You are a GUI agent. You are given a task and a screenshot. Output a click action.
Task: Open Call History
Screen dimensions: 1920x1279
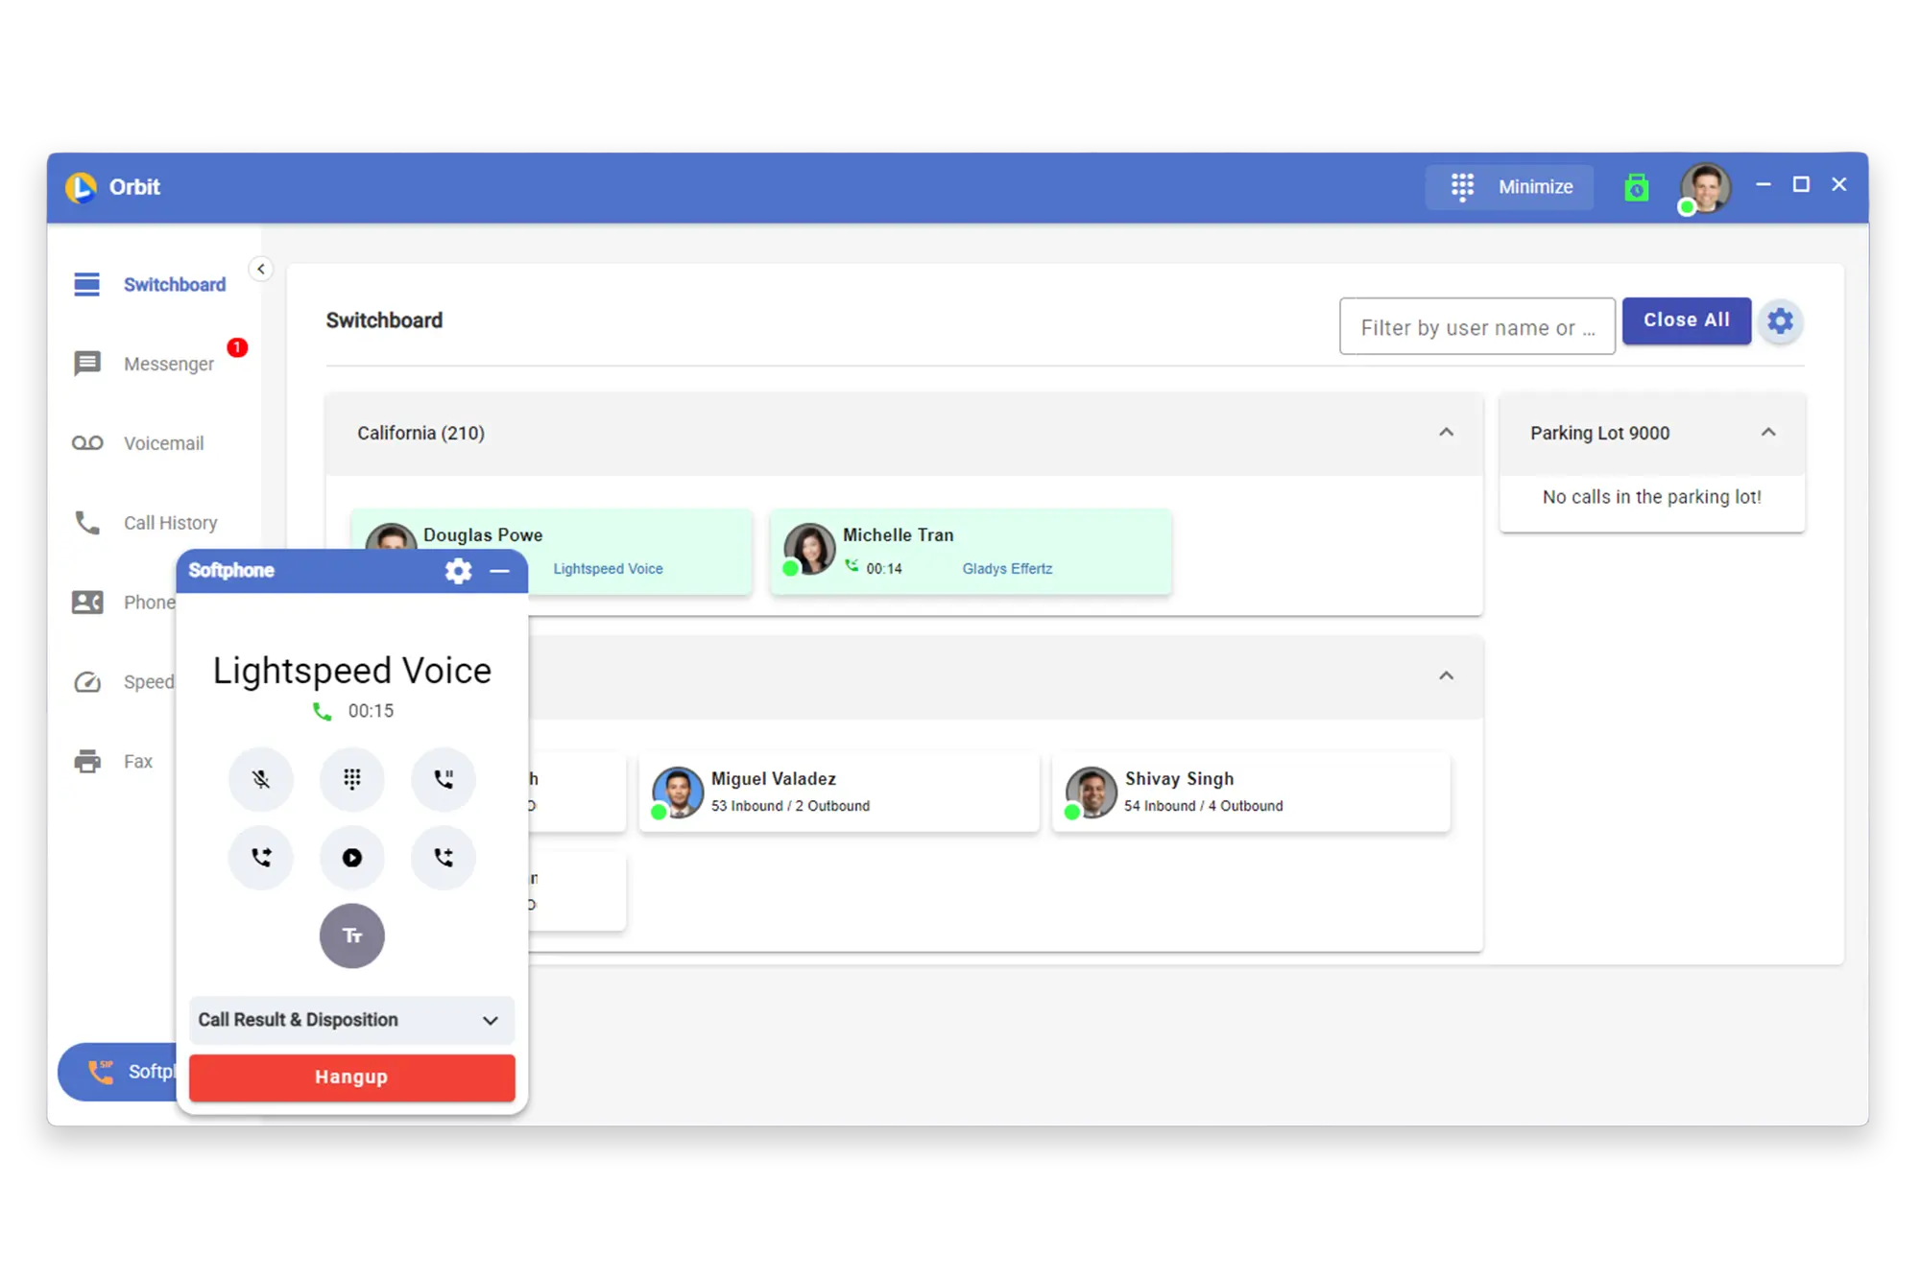point(170,523)
